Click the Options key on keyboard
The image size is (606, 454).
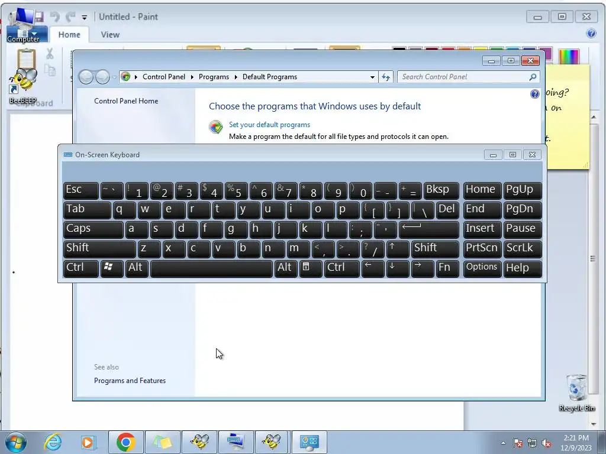(x=482, y=268)
